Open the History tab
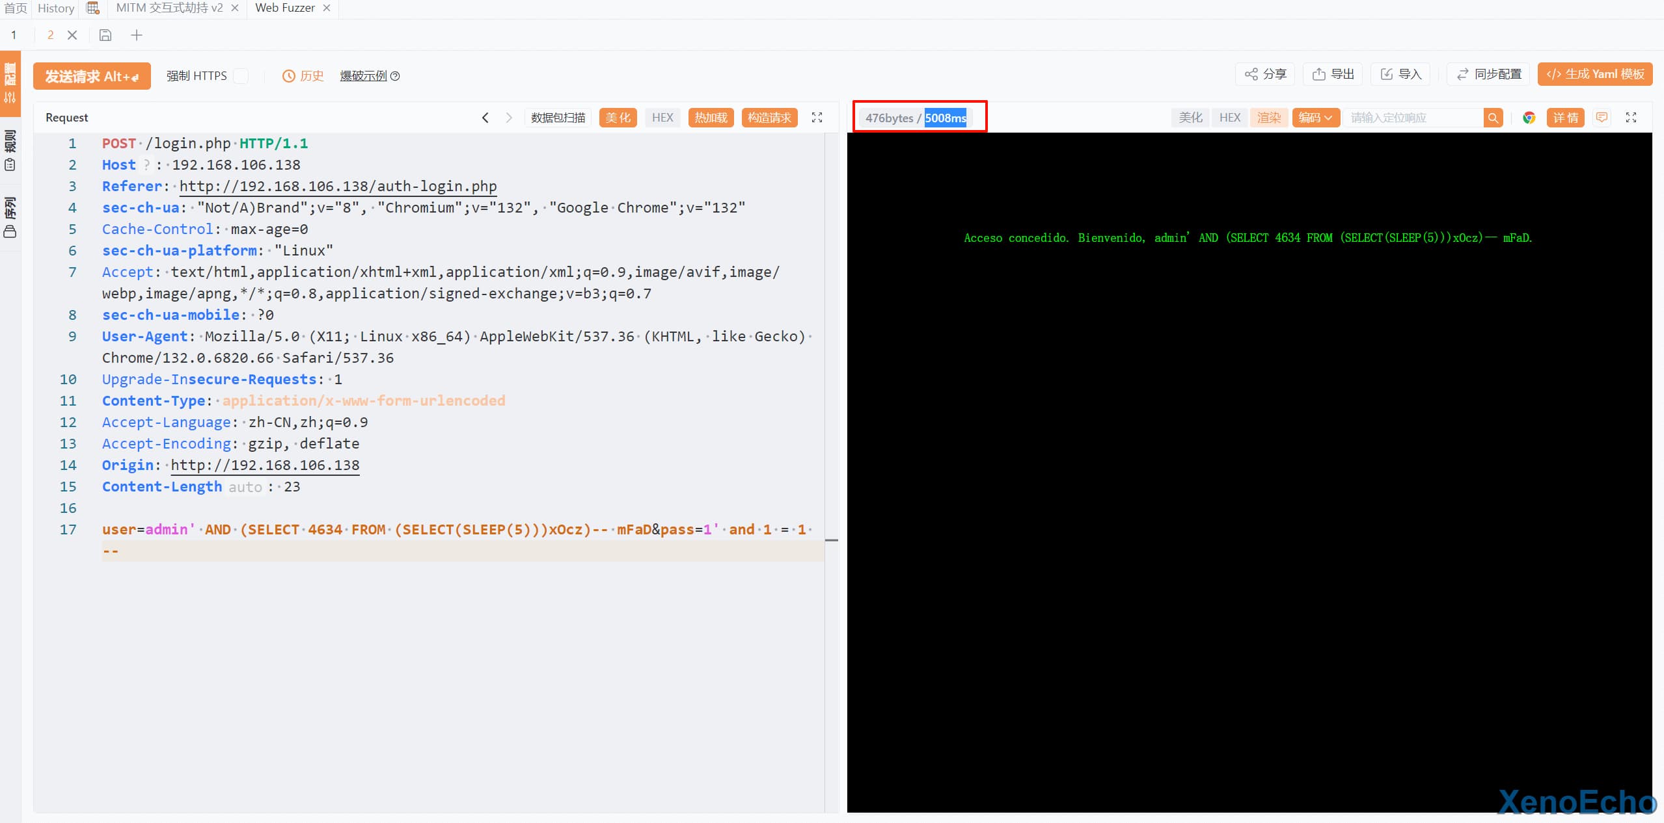The height and width of the screenshot is (823, 1664). tap(56, 8)
